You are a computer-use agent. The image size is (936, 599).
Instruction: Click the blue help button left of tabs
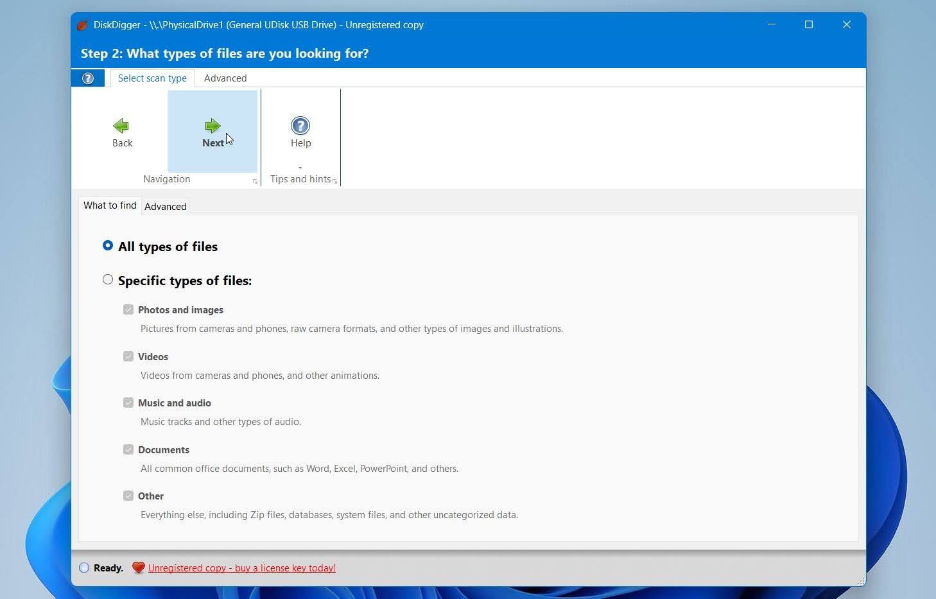[88, 78]
